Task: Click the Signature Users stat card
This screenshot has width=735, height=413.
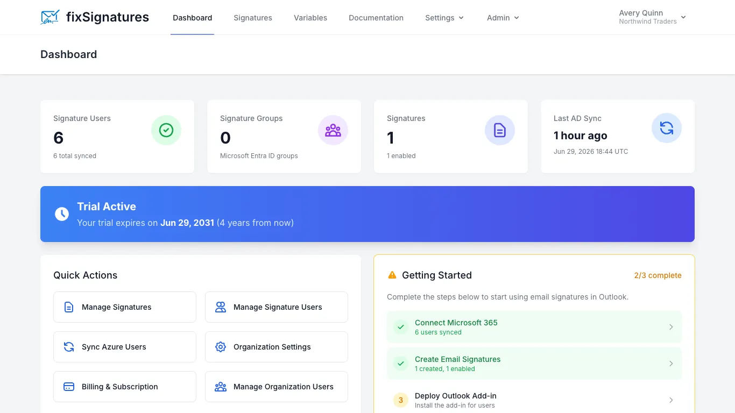Action: click(x=117, y=137)
